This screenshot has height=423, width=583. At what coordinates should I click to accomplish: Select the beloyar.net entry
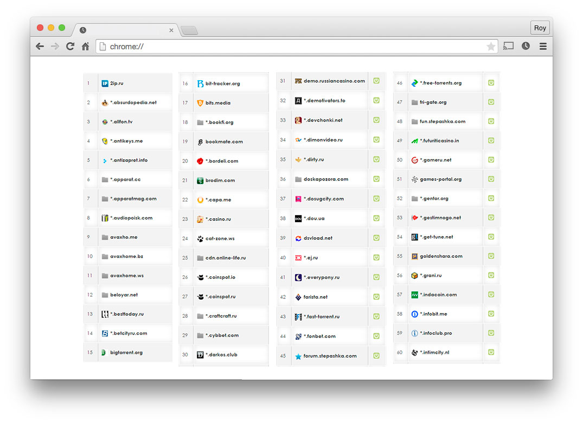128,295
